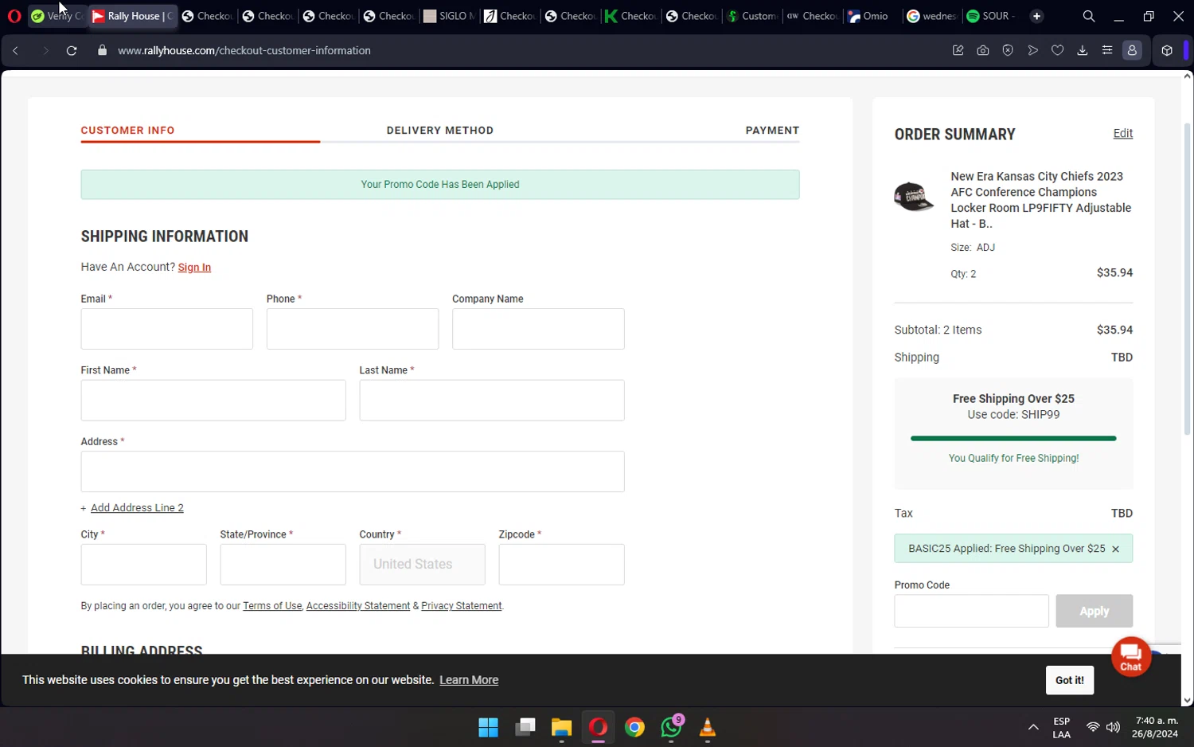Open WhatsApp from the taskbar
The image size is (1194, 747).
click(671, 727)
